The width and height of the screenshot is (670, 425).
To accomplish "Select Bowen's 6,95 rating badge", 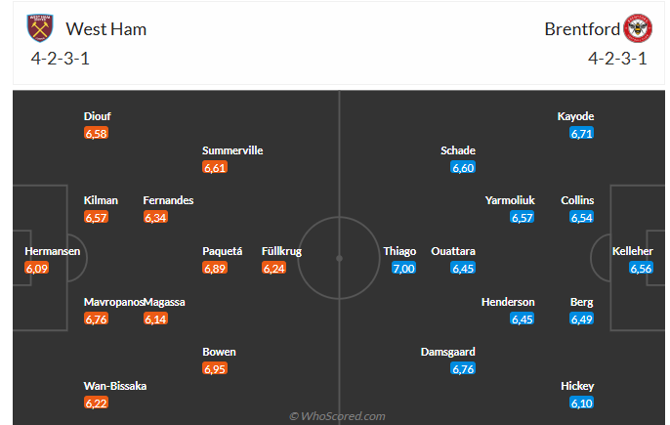I will point(215,368).
